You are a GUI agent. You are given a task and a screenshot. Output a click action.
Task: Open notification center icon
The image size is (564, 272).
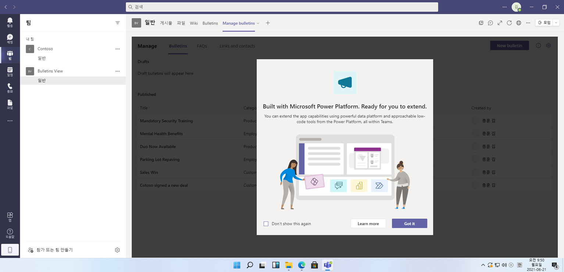tap(555, 265)
